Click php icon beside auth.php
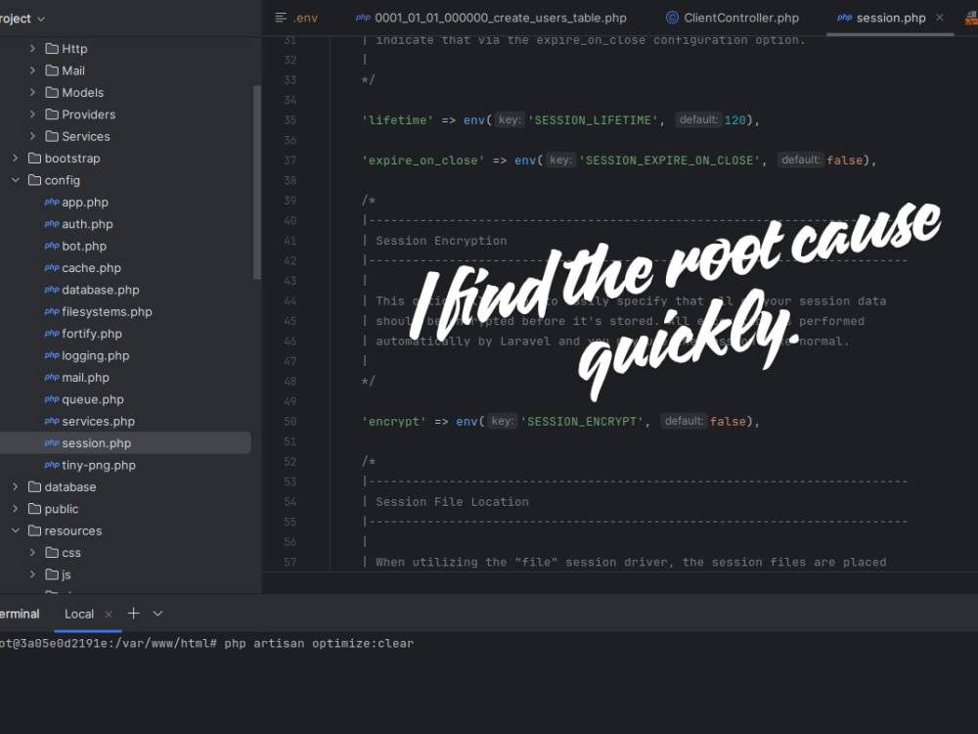The width and height of the screenshot is (978, 734). 52,224
